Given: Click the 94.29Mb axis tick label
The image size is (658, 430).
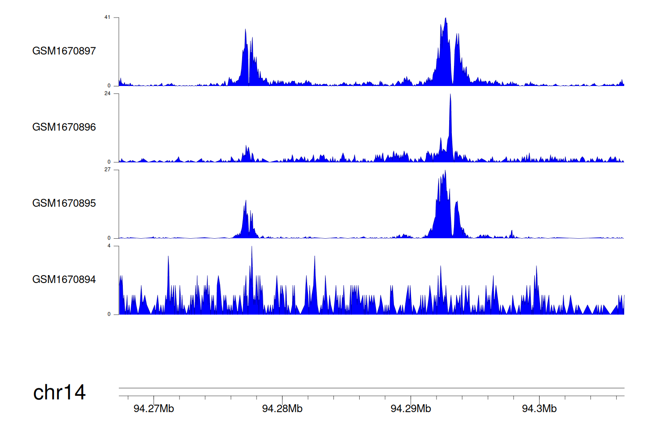Looking at the screenshot, I should [411, 409].
